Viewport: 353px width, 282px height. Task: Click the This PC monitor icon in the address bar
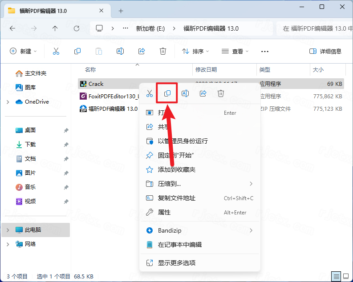pyautogui.click(x=99, y=28)
